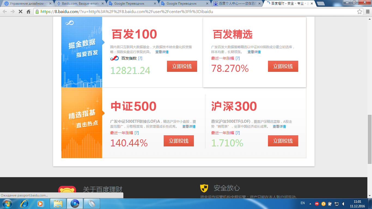Open 查看详情 link under 百发精选

pyautogui.click(x=254, y=52)
